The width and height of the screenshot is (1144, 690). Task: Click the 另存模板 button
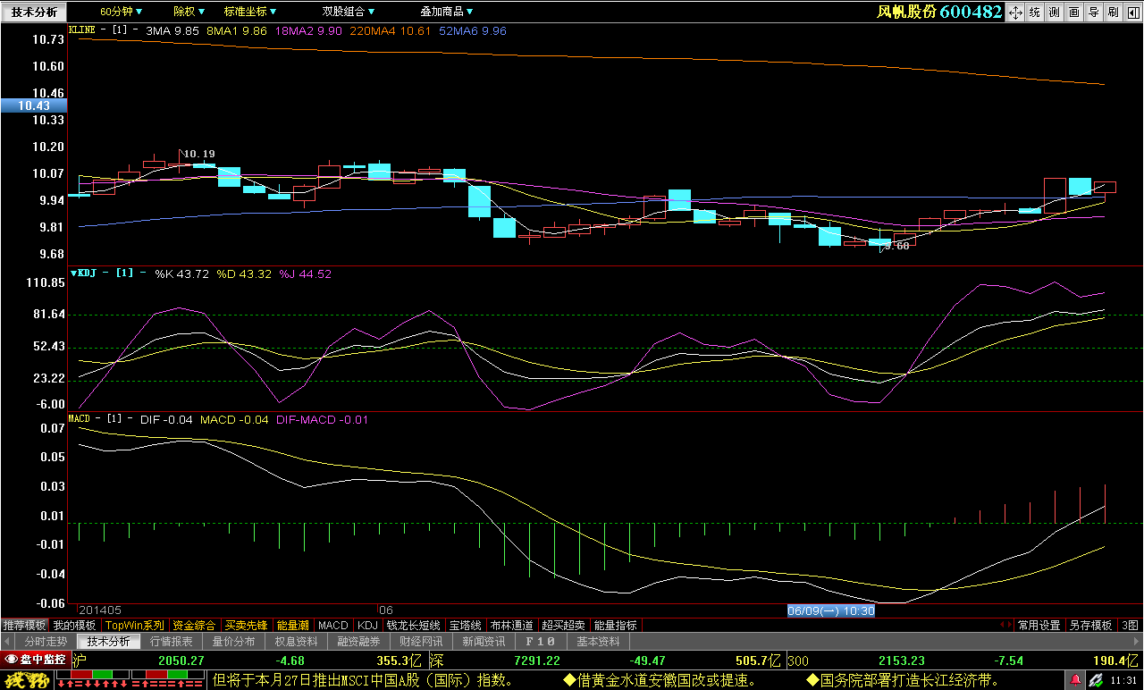[1091, 626]
